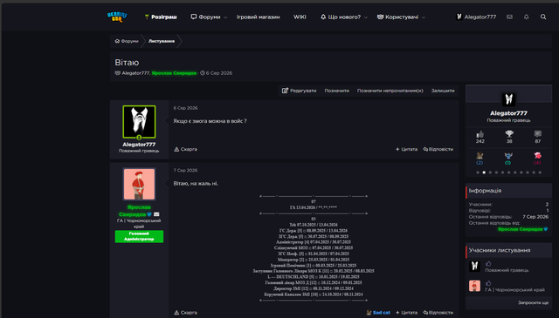Image resolution: width=559 pixels, height=318 pixels.
Task: Click the Редагувати pencil icon
Action: (x=285, y=91)
